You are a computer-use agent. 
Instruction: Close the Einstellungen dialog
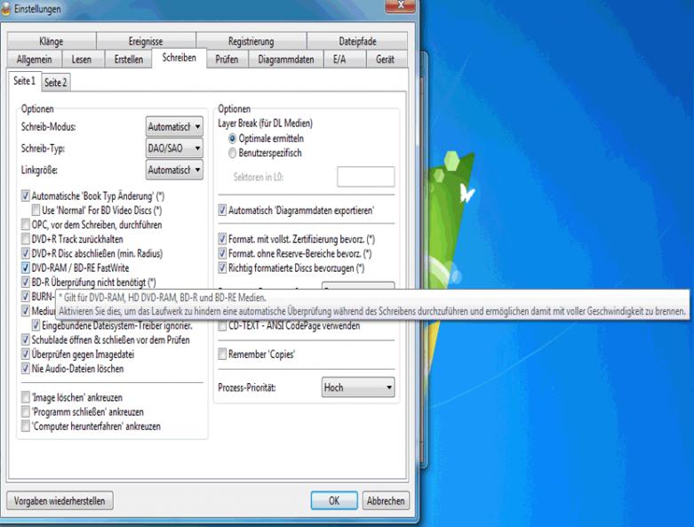pyautogui.click(x=400, y=5)
